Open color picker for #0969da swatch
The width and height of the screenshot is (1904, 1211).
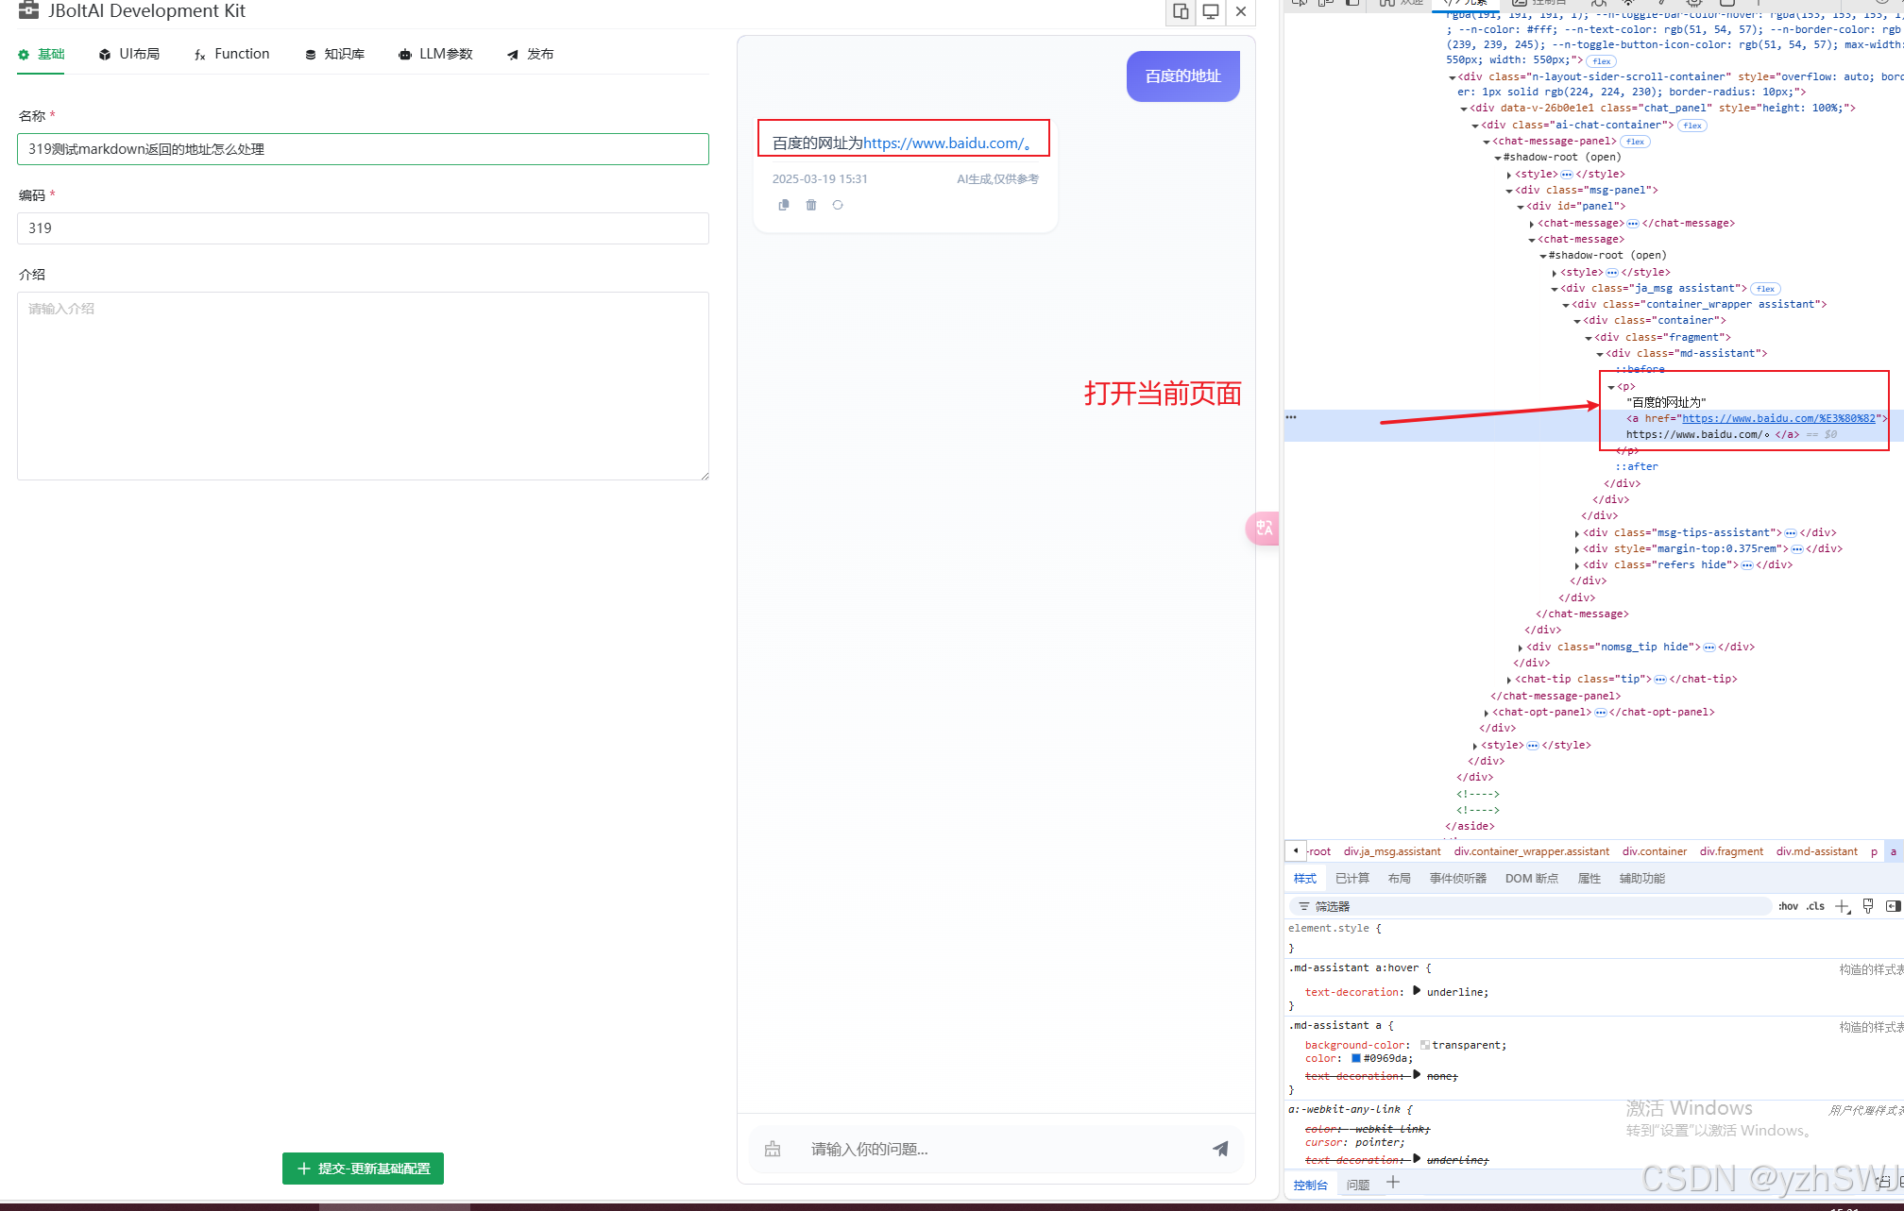[x=1356, y=1058]
